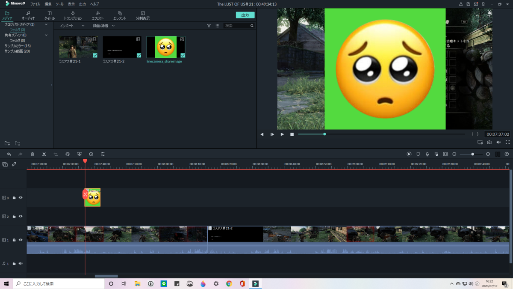513x289 pixels.
Task: Lock track 3
Action: point(14,198)
